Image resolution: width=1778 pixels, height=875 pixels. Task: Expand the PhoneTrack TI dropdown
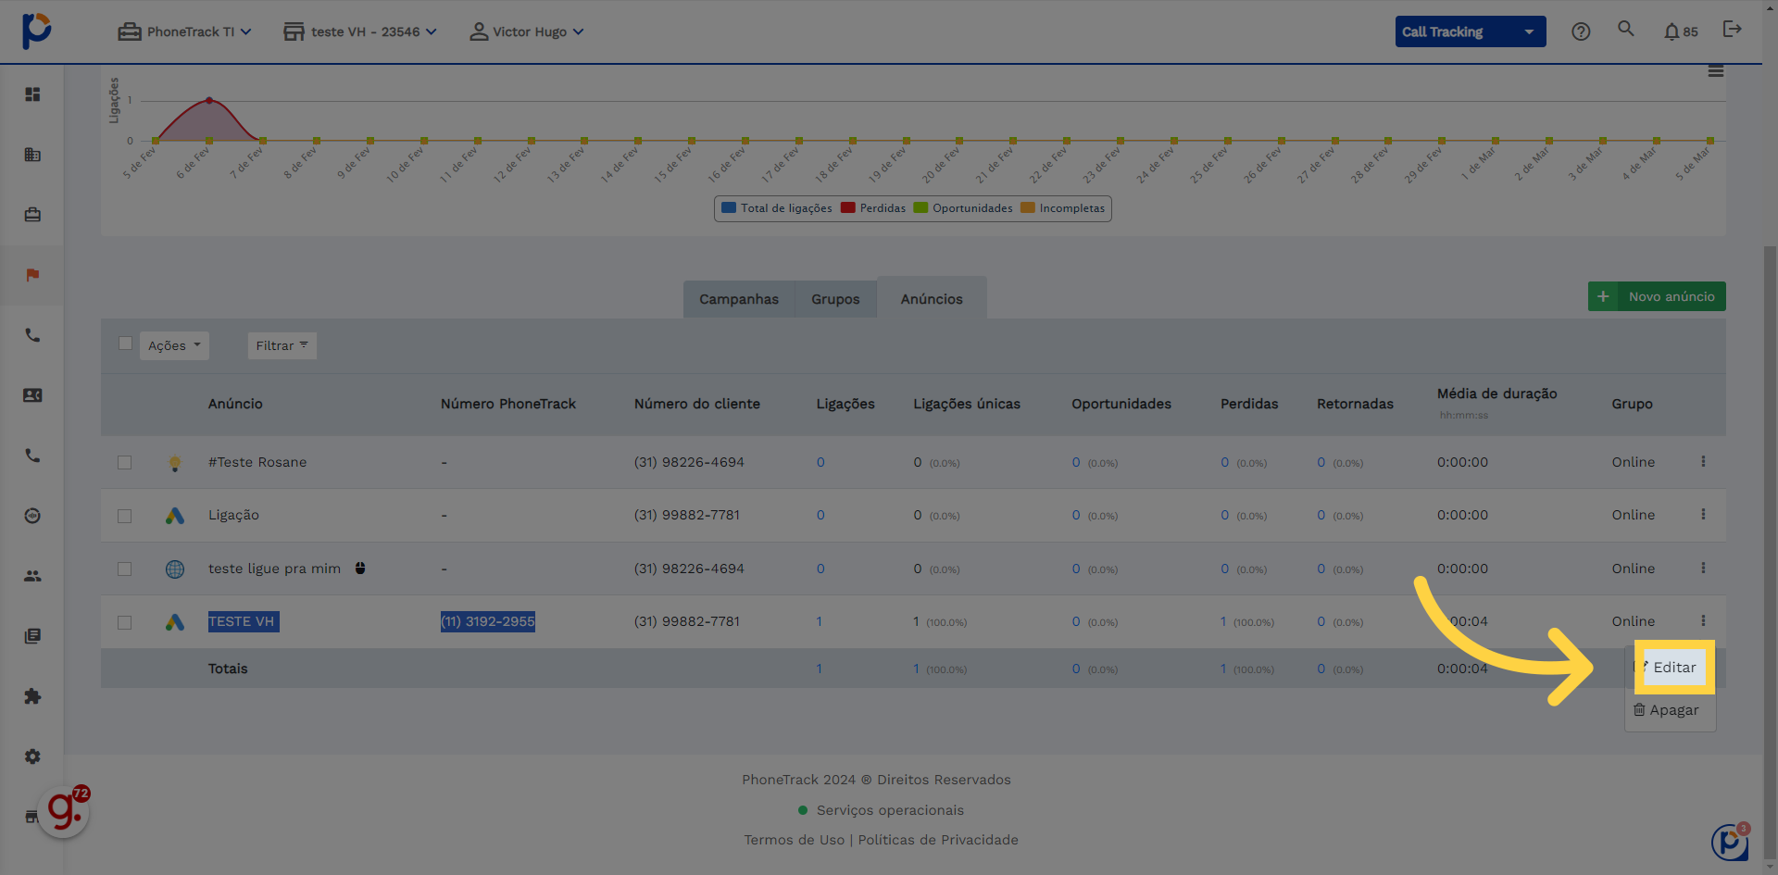[x=184, y=31]
